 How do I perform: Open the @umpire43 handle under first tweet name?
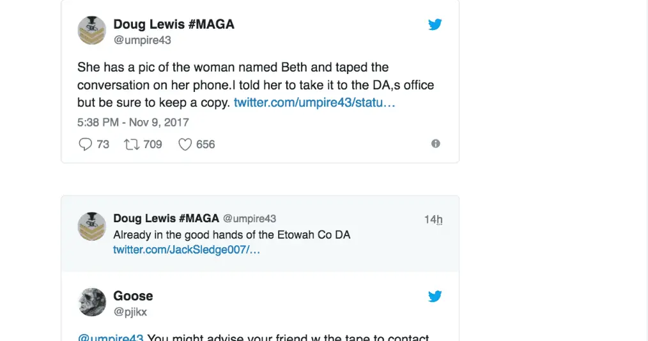142,40
